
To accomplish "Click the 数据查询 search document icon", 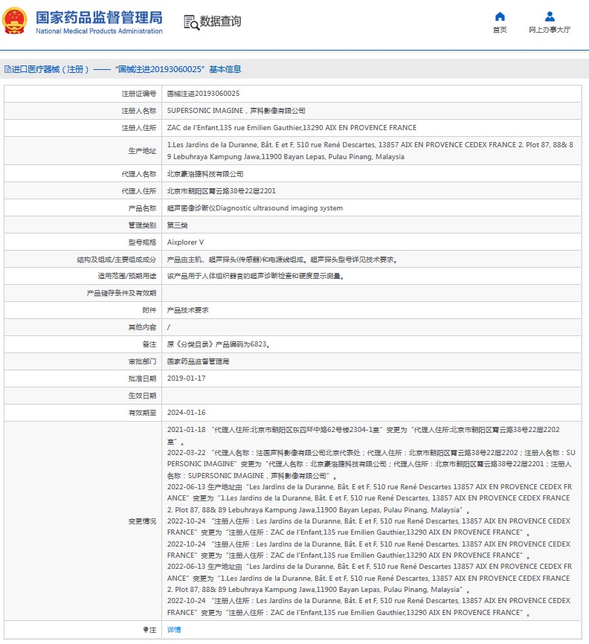I will pyautogui.click(x=191, y=22).
